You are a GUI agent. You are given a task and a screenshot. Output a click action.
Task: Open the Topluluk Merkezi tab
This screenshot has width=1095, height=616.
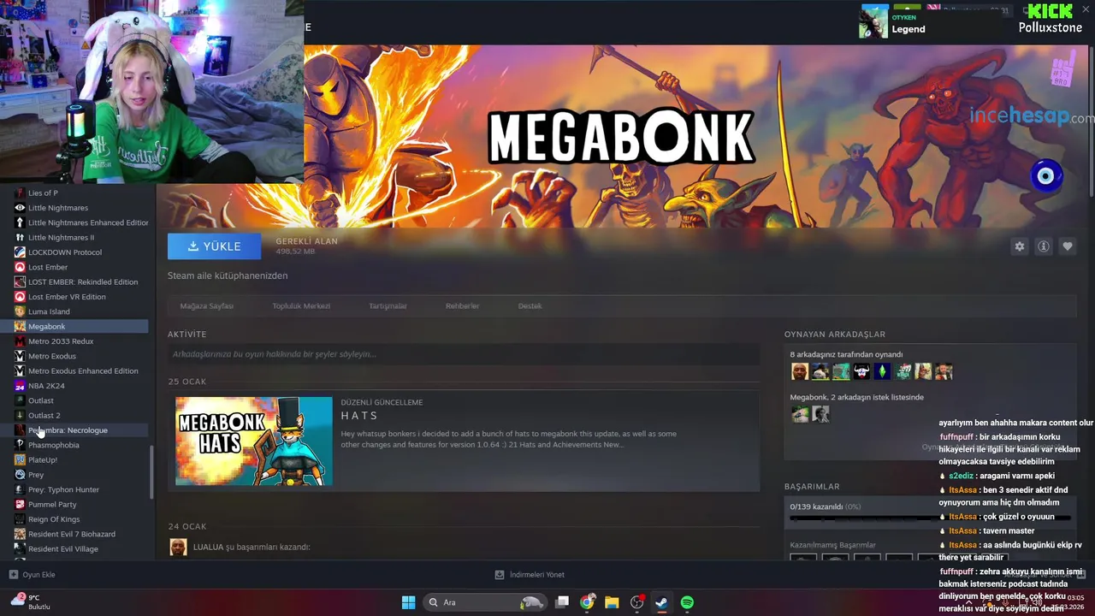coord(301,305)
